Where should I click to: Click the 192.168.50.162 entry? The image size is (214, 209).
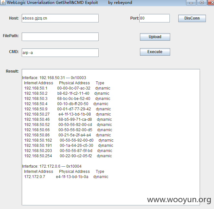point(38,140)
